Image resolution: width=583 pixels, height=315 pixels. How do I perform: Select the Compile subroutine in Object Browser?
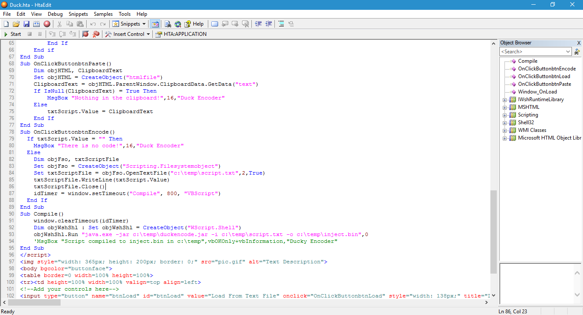(x=528, y=61)
